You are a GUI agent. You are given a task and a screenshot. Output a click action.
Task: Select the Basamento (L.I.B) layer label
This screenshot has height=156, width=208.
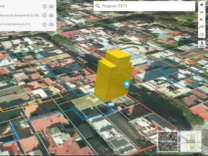[x=19, y=15]
